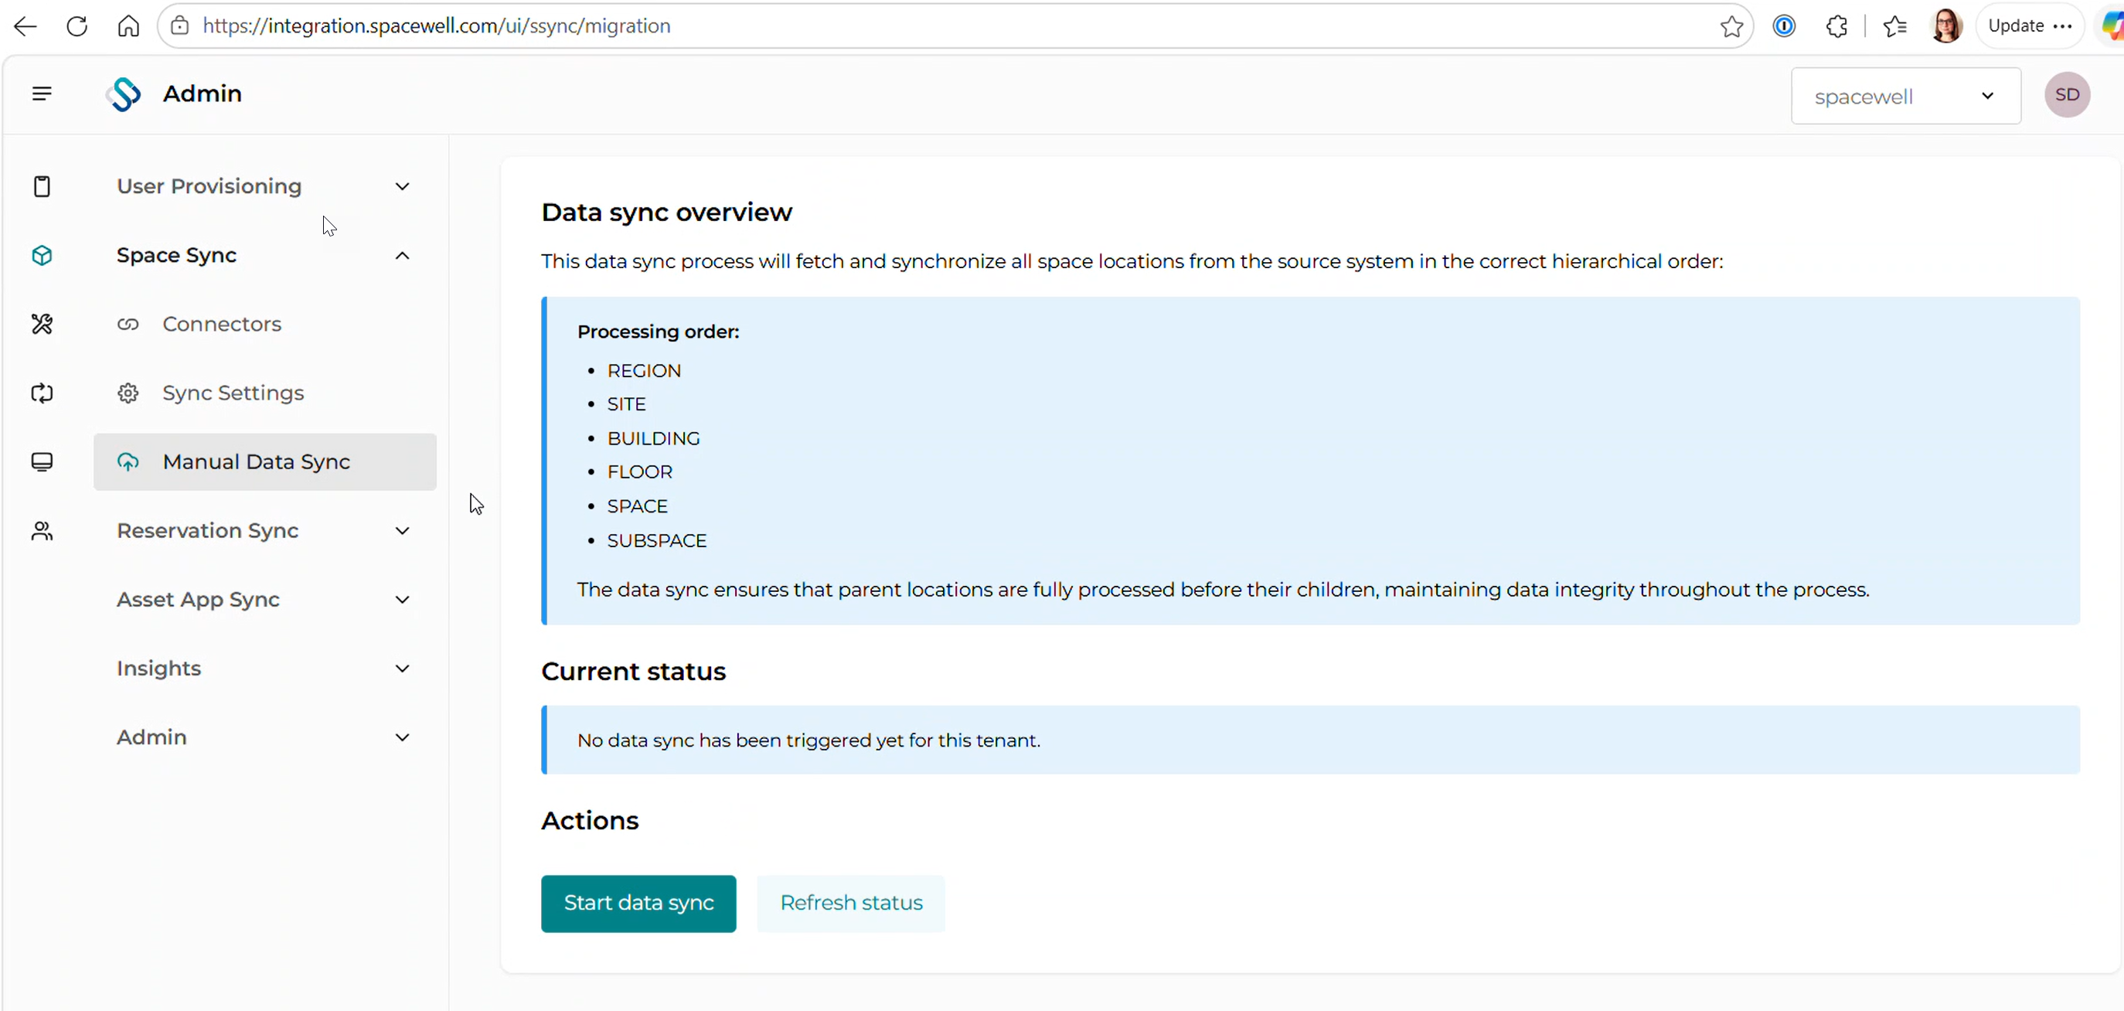Select the clipboard icon in the sidebar rail
2124x1011 pixels.
tap(42, 187)
